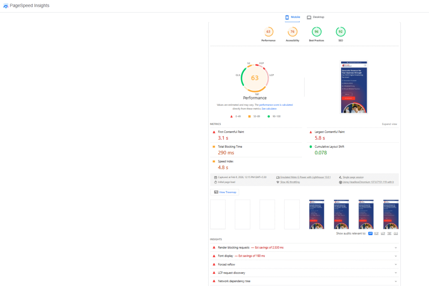Show only CLS relevant audits
Screen dimensions: 429x286
(x=396, y=233)
